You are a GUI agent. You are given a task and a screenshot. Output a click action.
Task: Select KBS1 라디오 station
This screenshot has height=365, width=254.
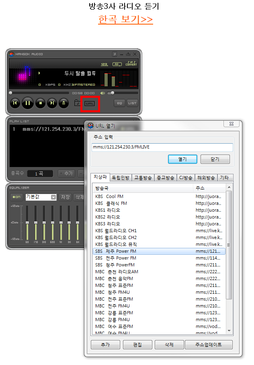(159, 210)
